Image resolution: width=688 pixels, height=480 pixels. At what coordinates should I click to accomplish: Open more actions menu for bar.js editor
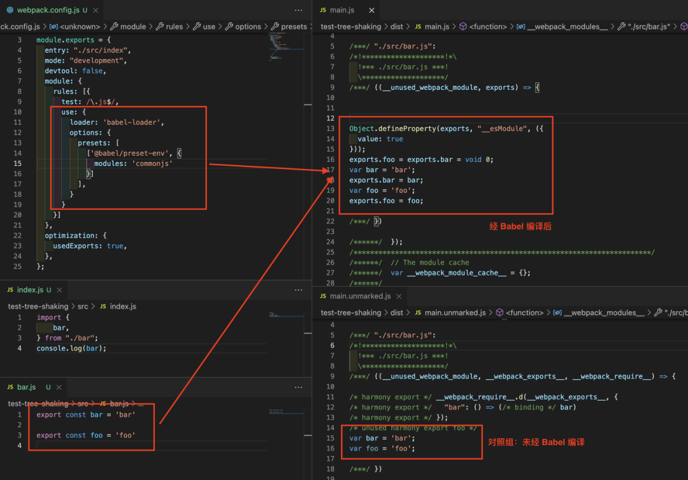(x=298, y=387)
